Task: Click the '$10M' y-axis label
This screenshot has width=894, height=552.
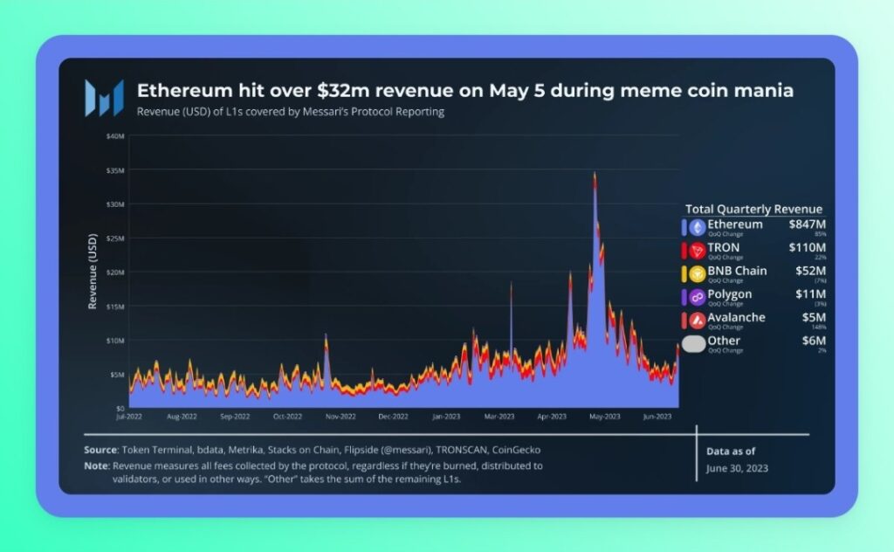Action: click(x=115, y=341)
